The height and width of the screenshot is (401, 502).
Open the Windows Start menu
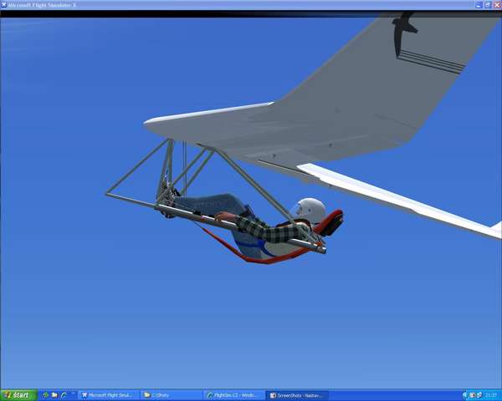tap(18, 395)
